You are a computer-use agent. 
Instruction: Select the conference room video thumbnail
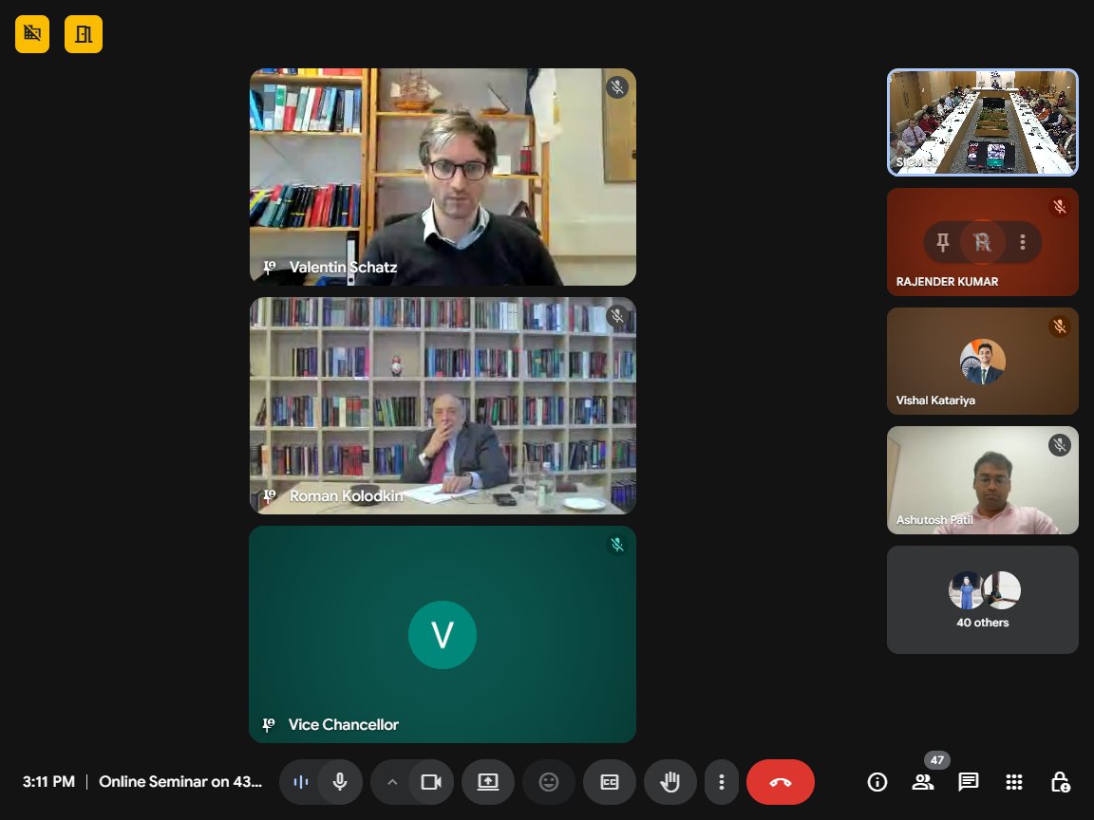[982, 122]
